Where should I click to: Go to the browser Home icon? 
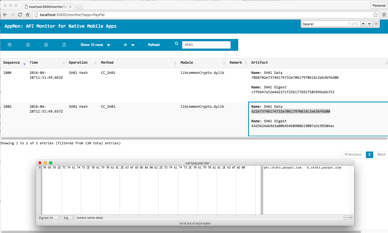coord(27,15)
